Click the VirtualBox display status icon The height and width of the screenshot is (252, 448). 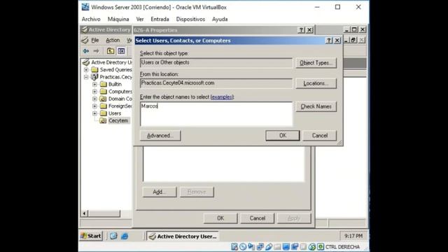coord(286,246)
